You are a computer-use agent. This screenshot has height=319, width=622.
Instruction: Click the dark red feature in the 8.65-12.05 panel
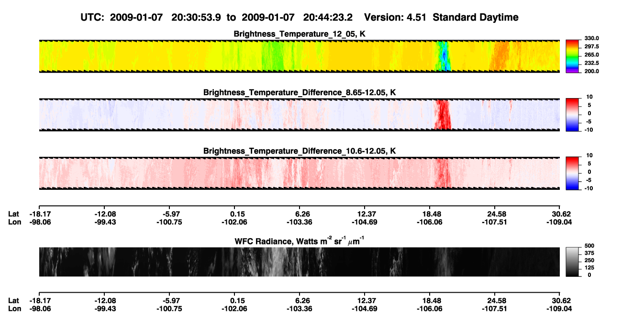point(442,115)
